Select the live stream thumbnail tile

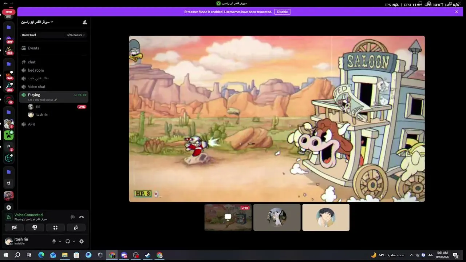228,217
